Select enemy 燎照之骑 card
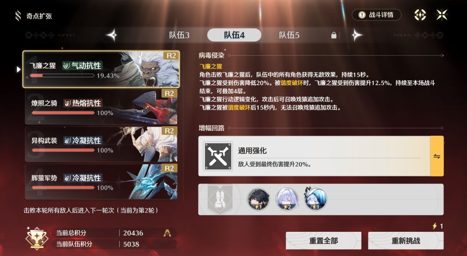 [101, 107]
